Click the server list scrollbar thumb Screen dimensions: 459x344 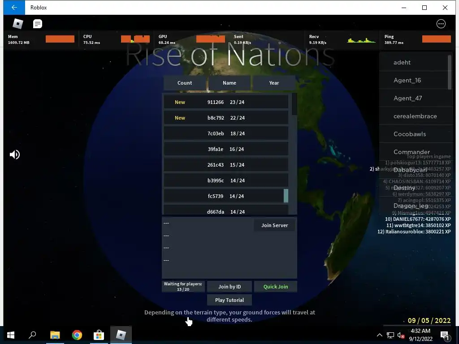294,104
